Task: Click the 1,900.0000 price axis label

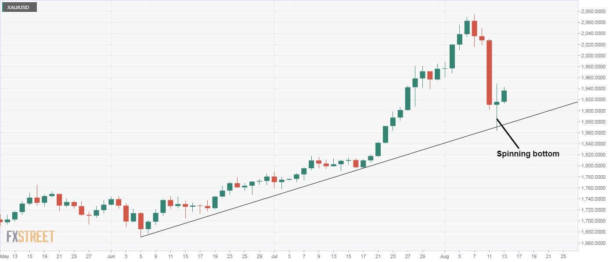Action: pyautogui.click(x=591, y=111)
